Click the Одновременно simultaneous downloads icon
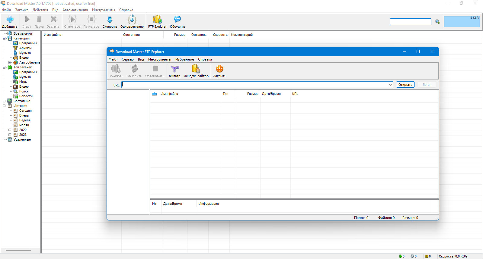Screen dimensions: 483x259 coord(132,19)
